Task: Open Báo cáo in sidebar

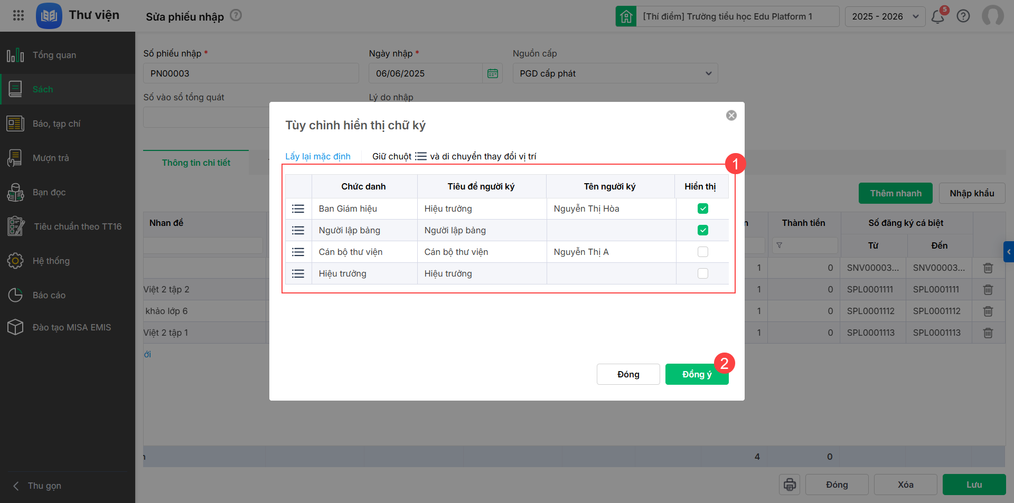Action: [68, 295]
